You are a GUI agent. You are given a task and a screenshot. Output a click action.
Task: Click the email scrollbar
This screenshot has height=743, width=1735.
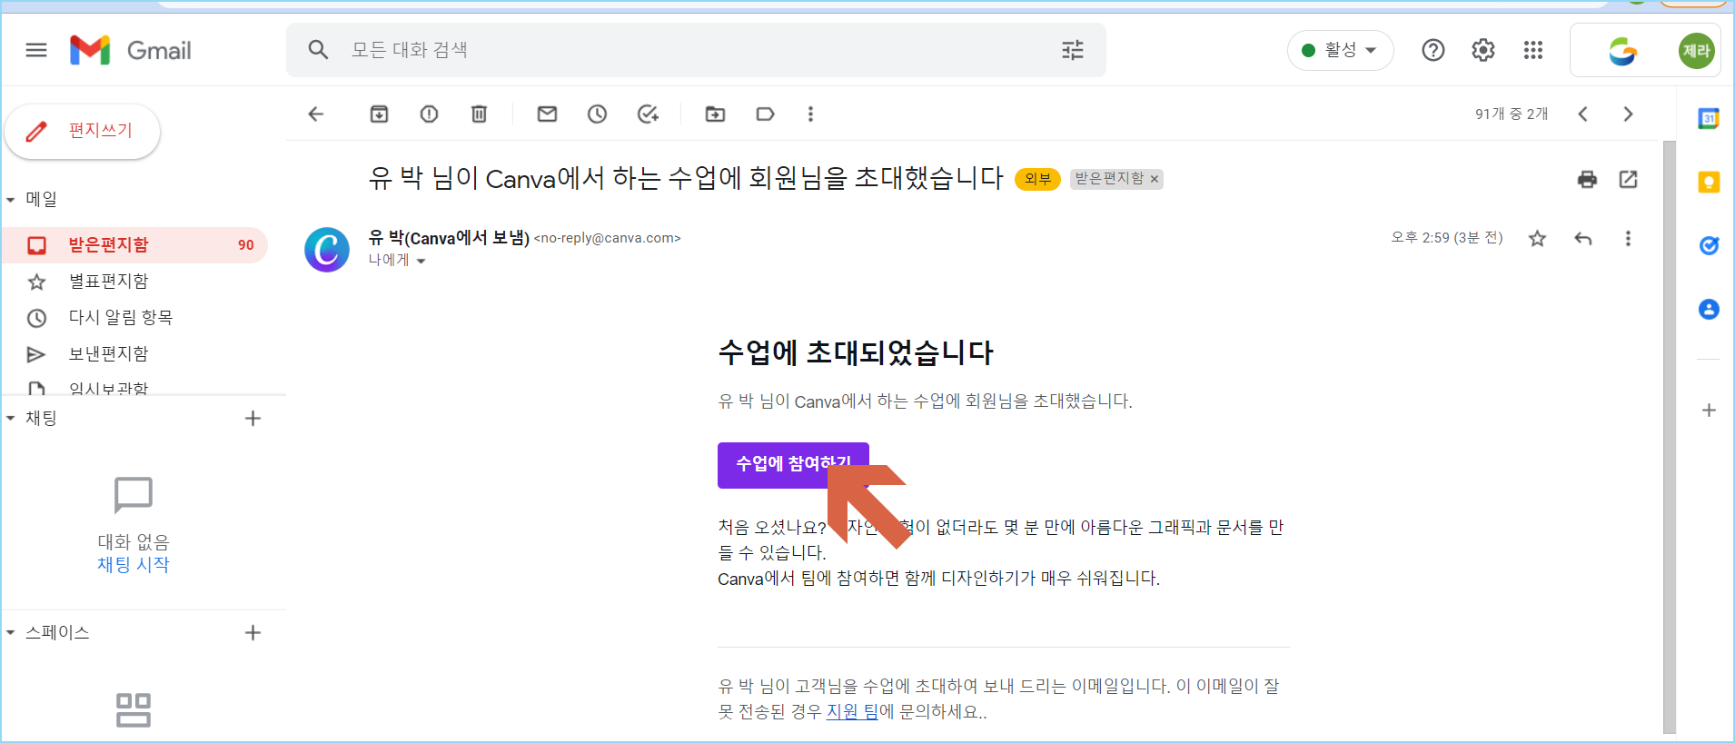1670,436
